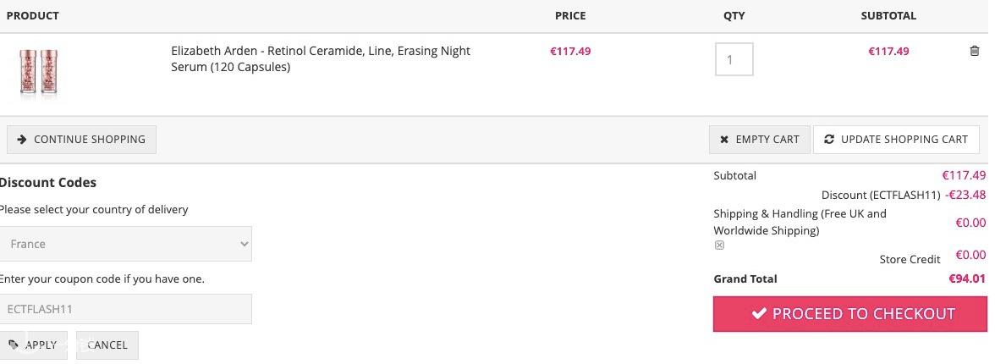
Task: Click the Discount (ECTFLASH11) line
Action: (x=880, y=195)
